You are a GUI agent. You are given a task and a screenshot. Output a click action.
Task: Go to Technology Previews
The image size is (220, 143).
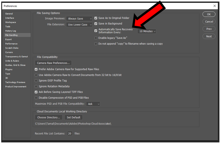(x=15, y=82)
